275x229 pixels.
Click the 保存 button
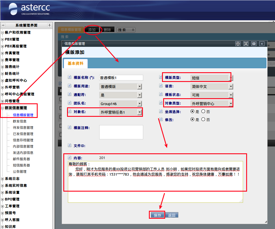[x=157, y=215]
